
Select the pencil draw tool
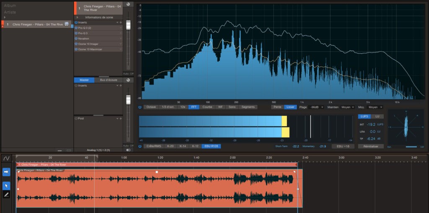[6, 195]
